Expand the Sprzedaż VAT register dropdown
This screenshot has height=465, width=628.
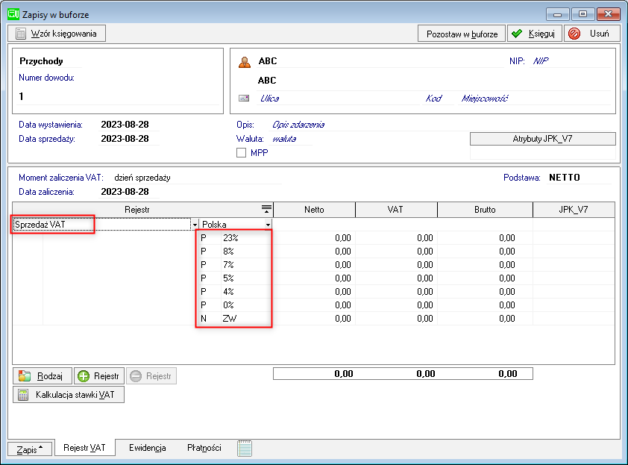pyautogui.click(x=195, y=225)
